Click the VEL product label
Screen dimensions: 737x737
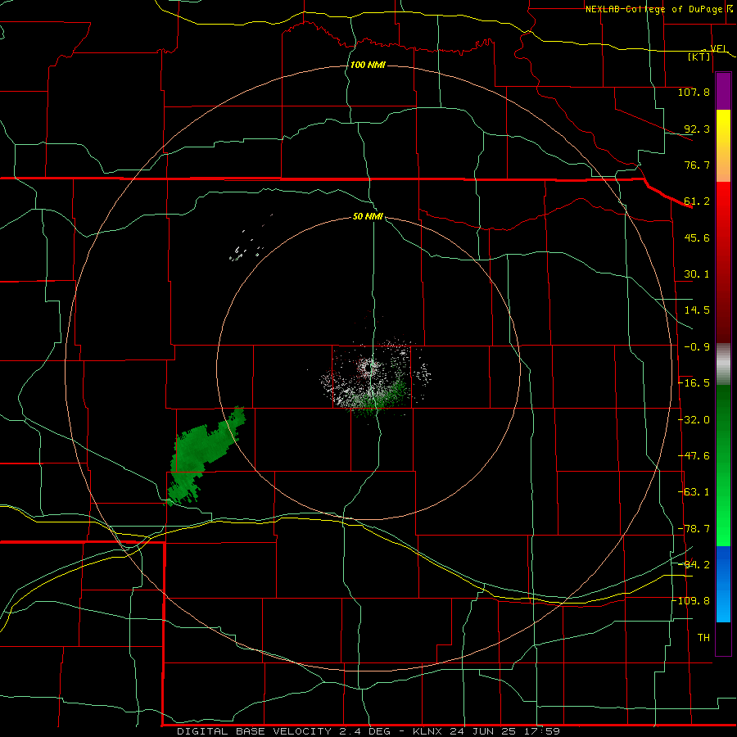tap(718, 48)
